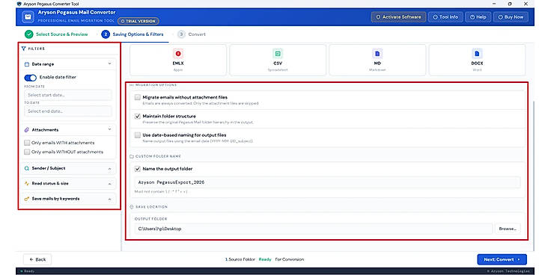Toggle the Enable date filter switch
This screenshot has width=551, height=275.
tap(30, 78)
